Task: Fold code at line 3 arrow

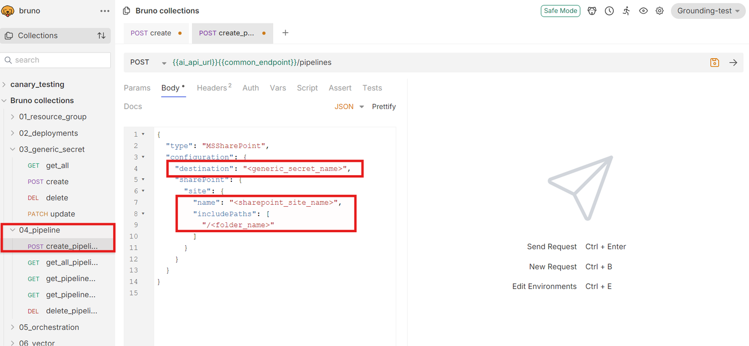Action: pyautogui.click(x=143, y=157)
